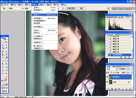Toggle visibility of the 背景 layer
Viewport: 136px width, 98px height.
(107, 82)
